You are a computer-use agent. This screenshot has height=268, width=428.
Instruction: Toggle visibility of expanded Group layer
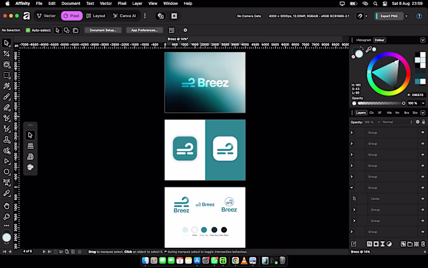click(422, 188)
